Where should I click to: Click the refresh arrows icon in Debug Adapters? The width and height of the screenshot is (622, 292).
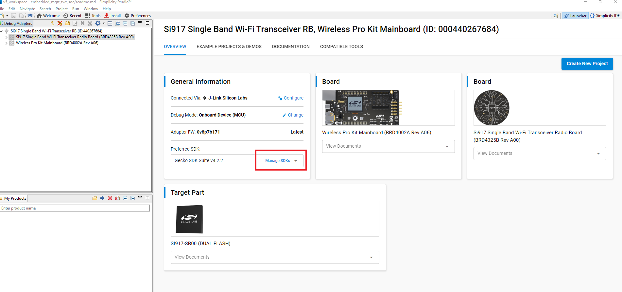(x=52, y=23)
